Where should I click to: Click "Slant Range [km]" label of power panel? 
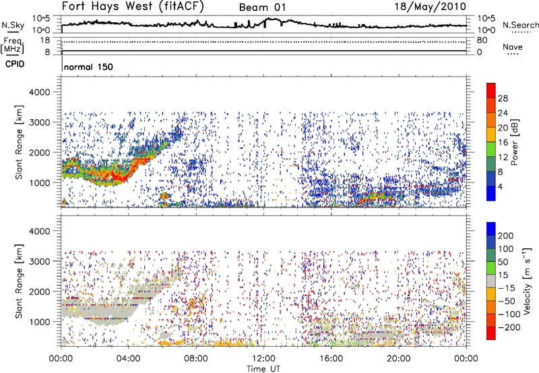click(x=19, y=142)
